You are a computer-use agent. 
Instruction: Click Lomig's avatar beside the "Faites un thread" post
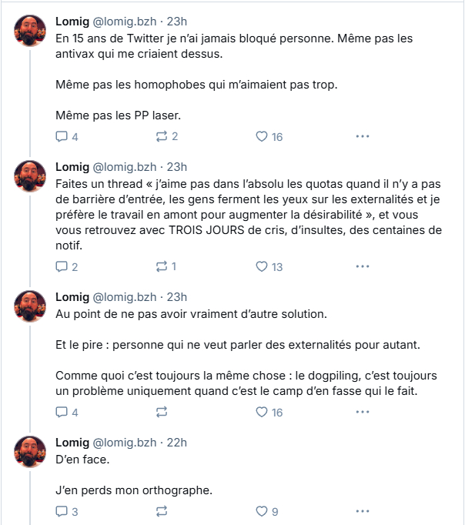(x=30, y=176)
